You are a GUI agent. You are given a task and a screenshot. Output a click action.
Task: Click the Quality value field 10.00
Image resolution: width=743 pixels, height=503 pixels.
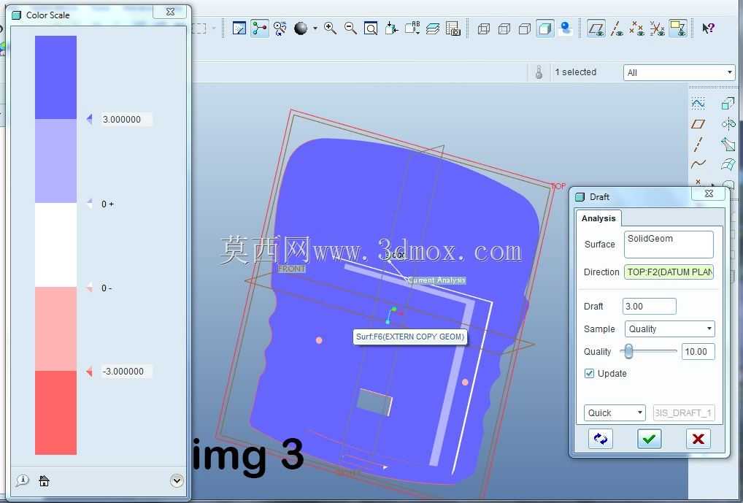tap(698, 351)
